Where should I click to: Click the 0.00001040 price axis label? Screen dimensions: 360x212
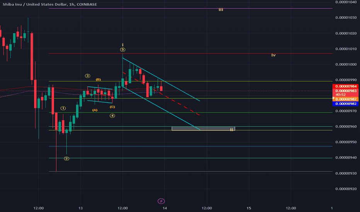[x=346, y=2]
